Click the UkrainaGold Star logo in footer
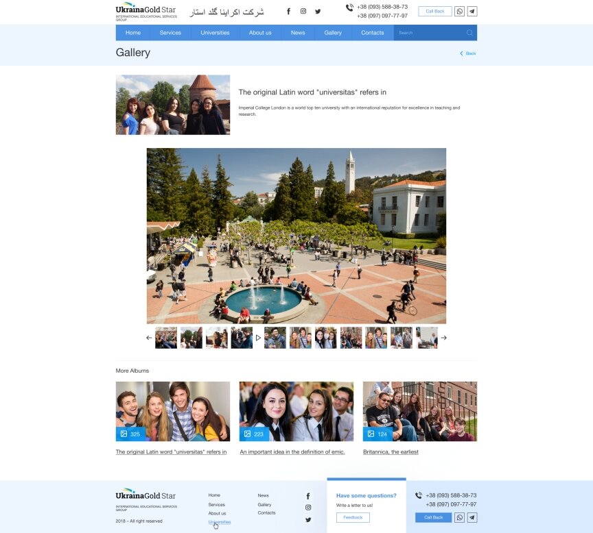The width and height of the screenshot is (593, 533). [x=146, y=499]
